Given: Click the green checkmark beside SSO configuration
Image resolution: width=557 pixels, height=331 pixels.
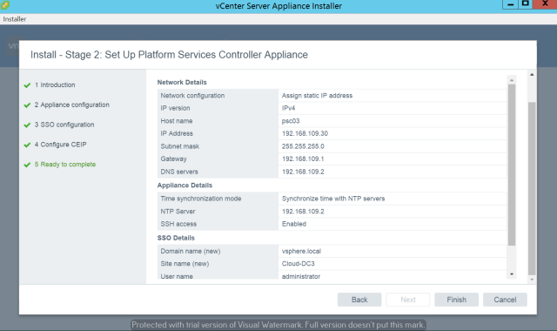Looking at the screenshot, I should pos(27,125).
